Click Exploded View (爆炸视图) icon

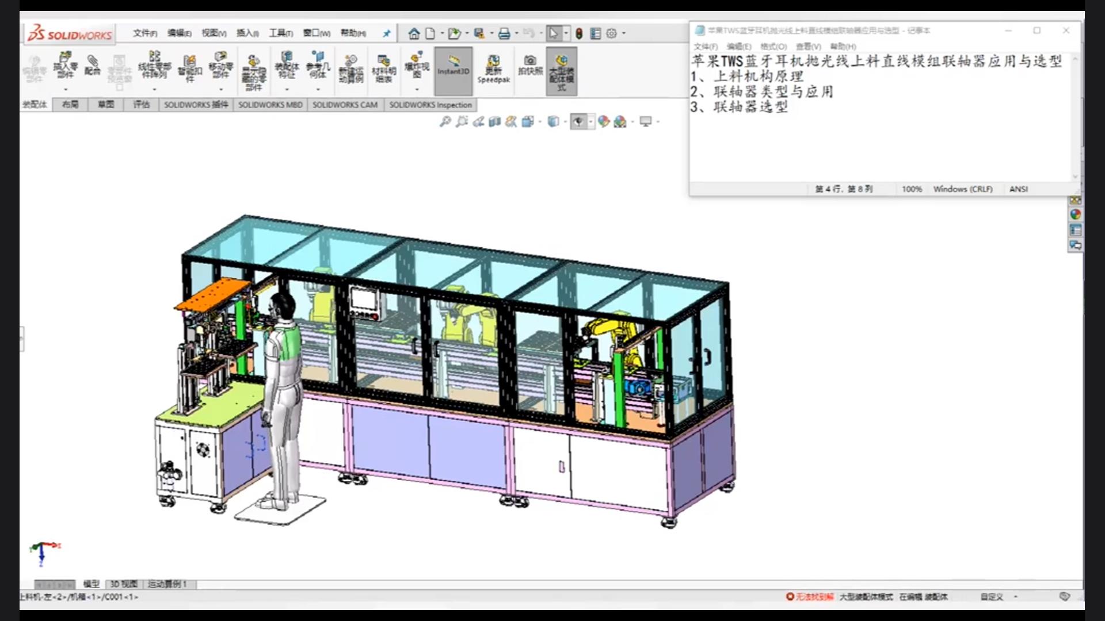point(417,64)
